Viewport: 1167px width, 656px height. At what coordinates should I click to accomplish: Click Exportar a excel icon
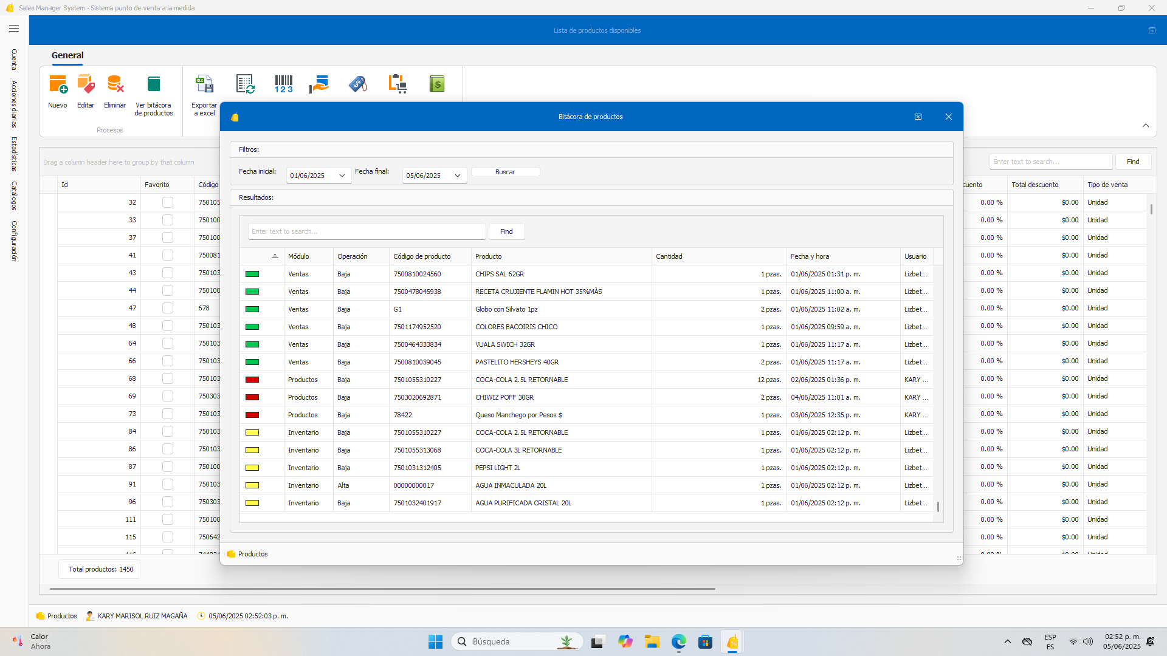coord(204,84)
